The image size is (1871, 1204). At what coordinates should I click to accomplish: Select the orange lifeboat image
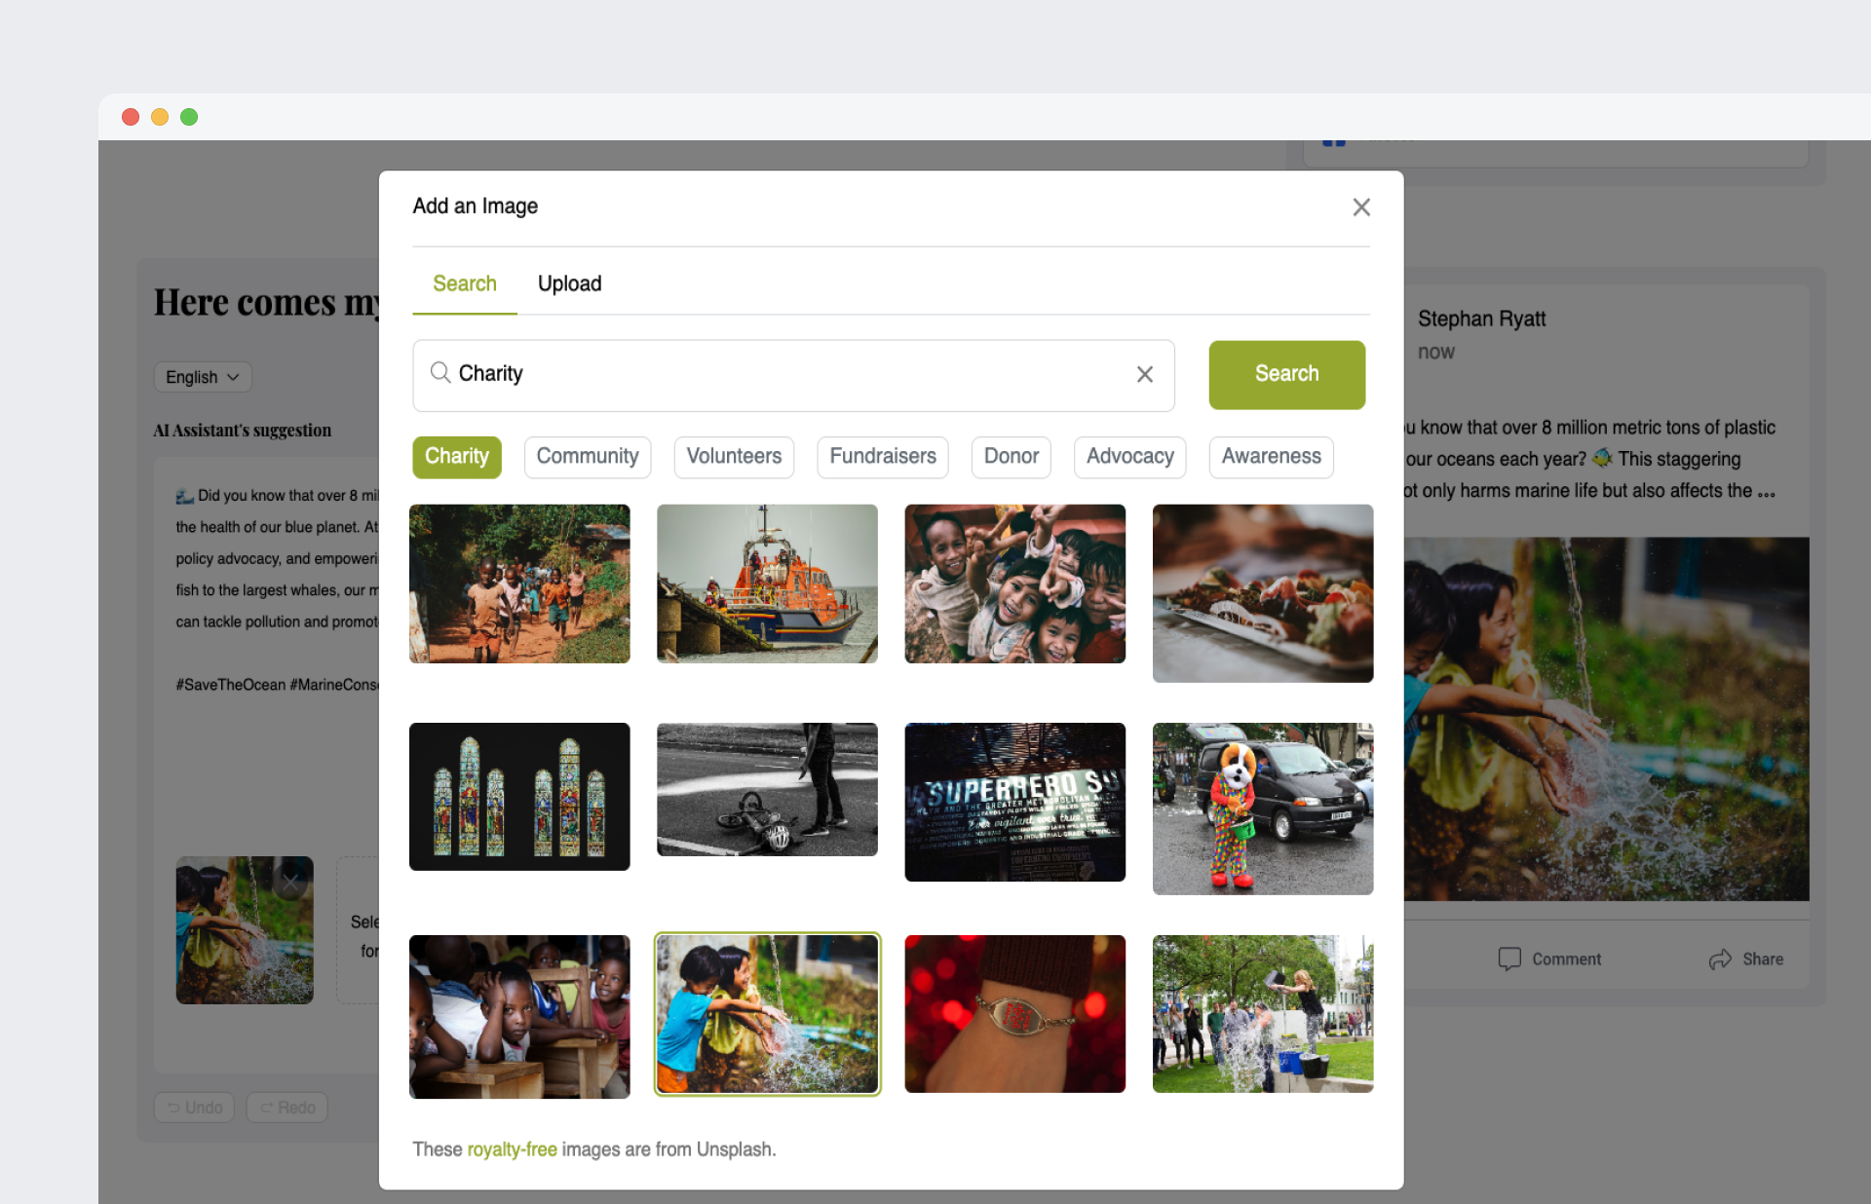(767, 583)
